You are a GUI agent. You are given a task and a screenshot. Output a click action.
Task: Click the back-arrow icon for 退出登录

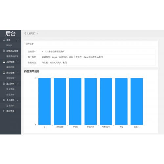pyautogui.click(x=4, y=111)
